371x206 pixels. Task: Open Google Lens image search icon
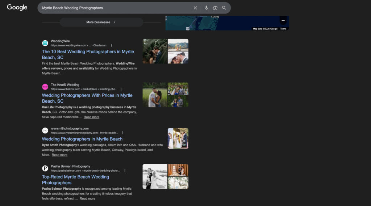coord(215,8)
